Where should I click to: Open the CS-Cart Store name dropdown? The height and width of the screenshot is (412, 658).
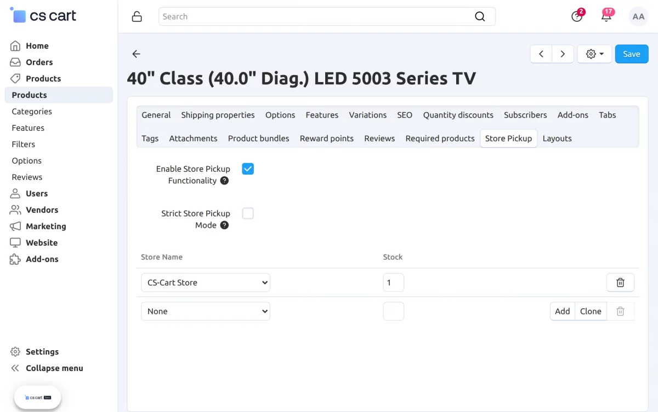click(206, 282)
